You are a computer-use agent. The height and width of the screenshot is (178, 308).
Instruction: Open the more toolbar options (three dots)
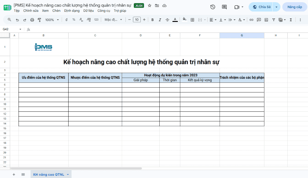coord(300,20)
